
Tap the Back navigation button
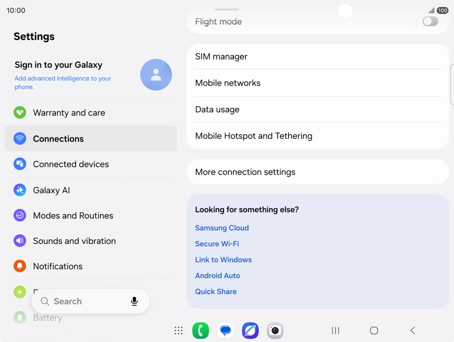[x=413, y=330]
